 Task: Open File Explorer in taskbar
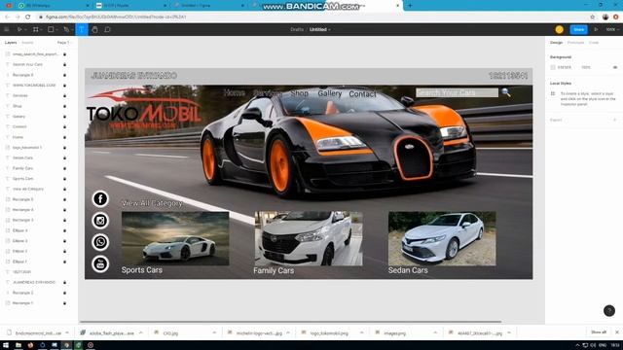(18, 345)
